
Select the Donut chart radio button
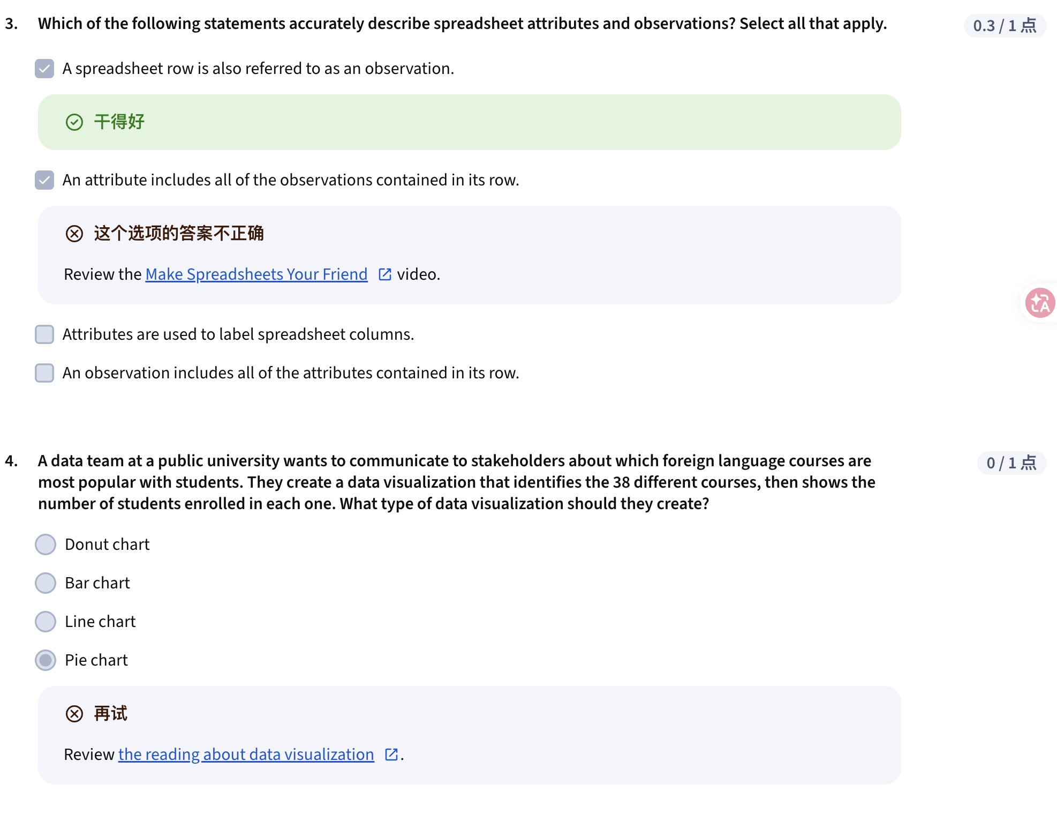point(46,544)
